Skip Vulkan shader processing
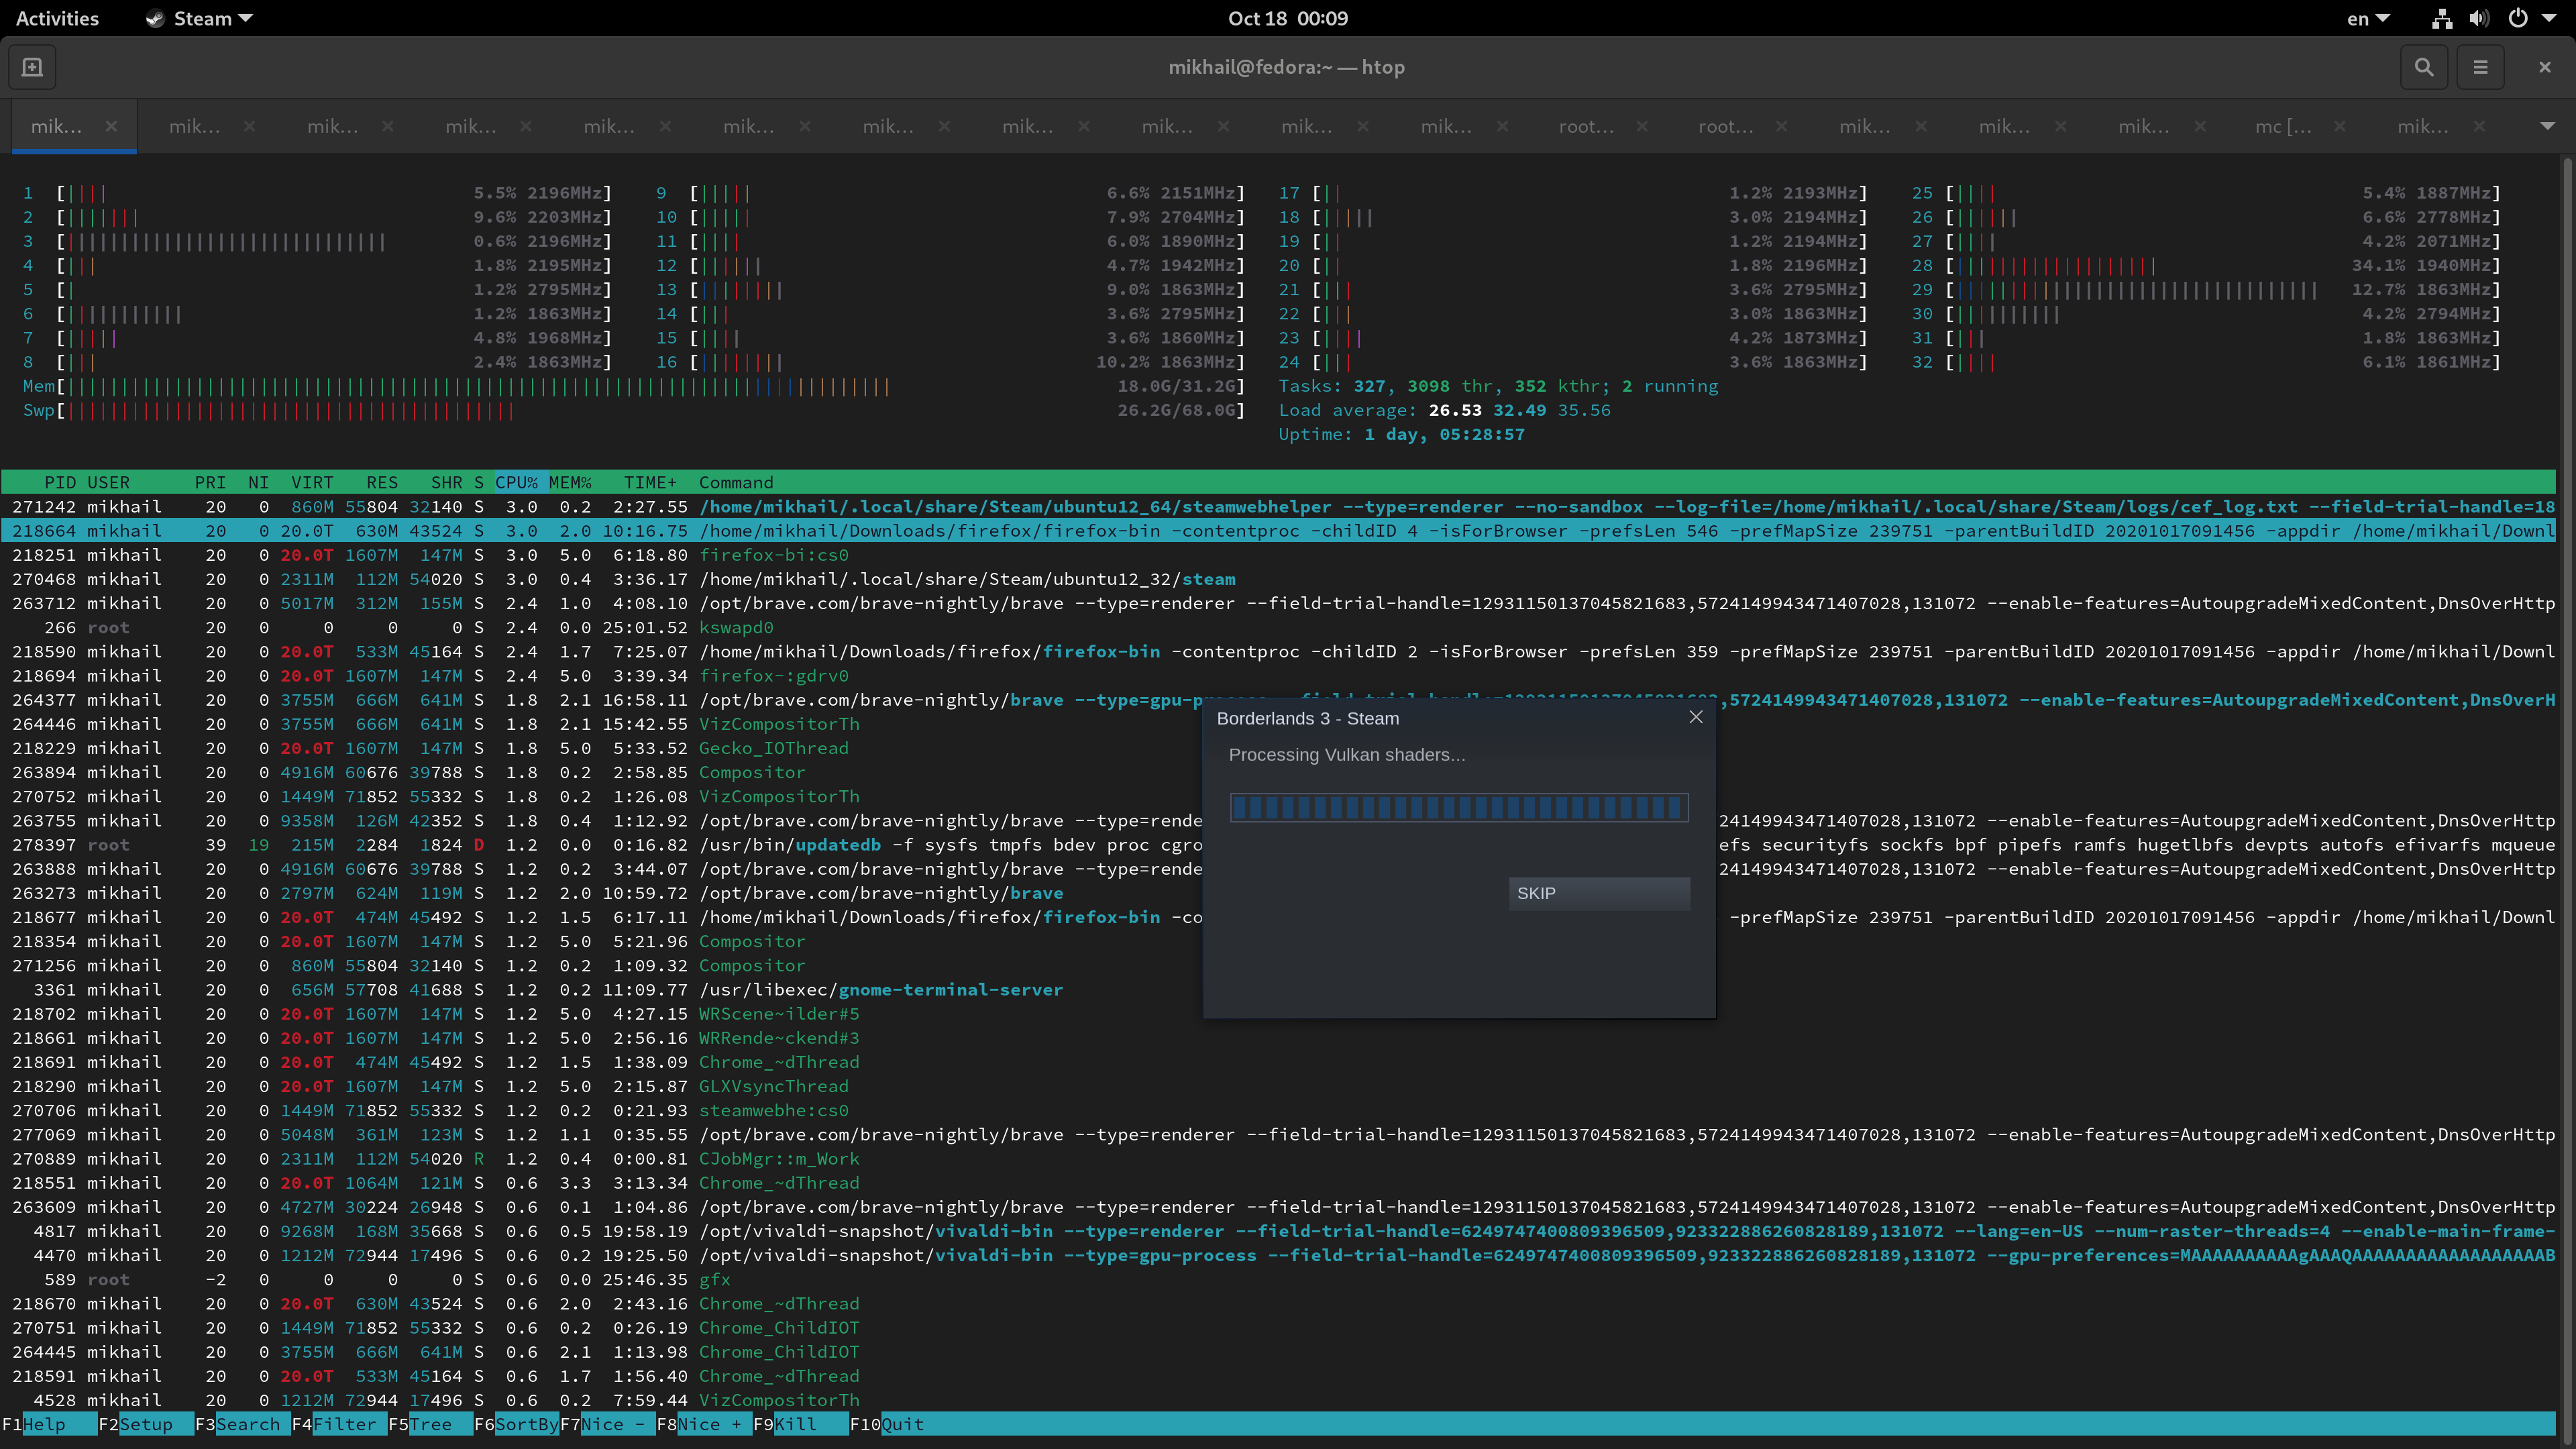Screen dimensions: 2576x1449 pos(1599,893)
